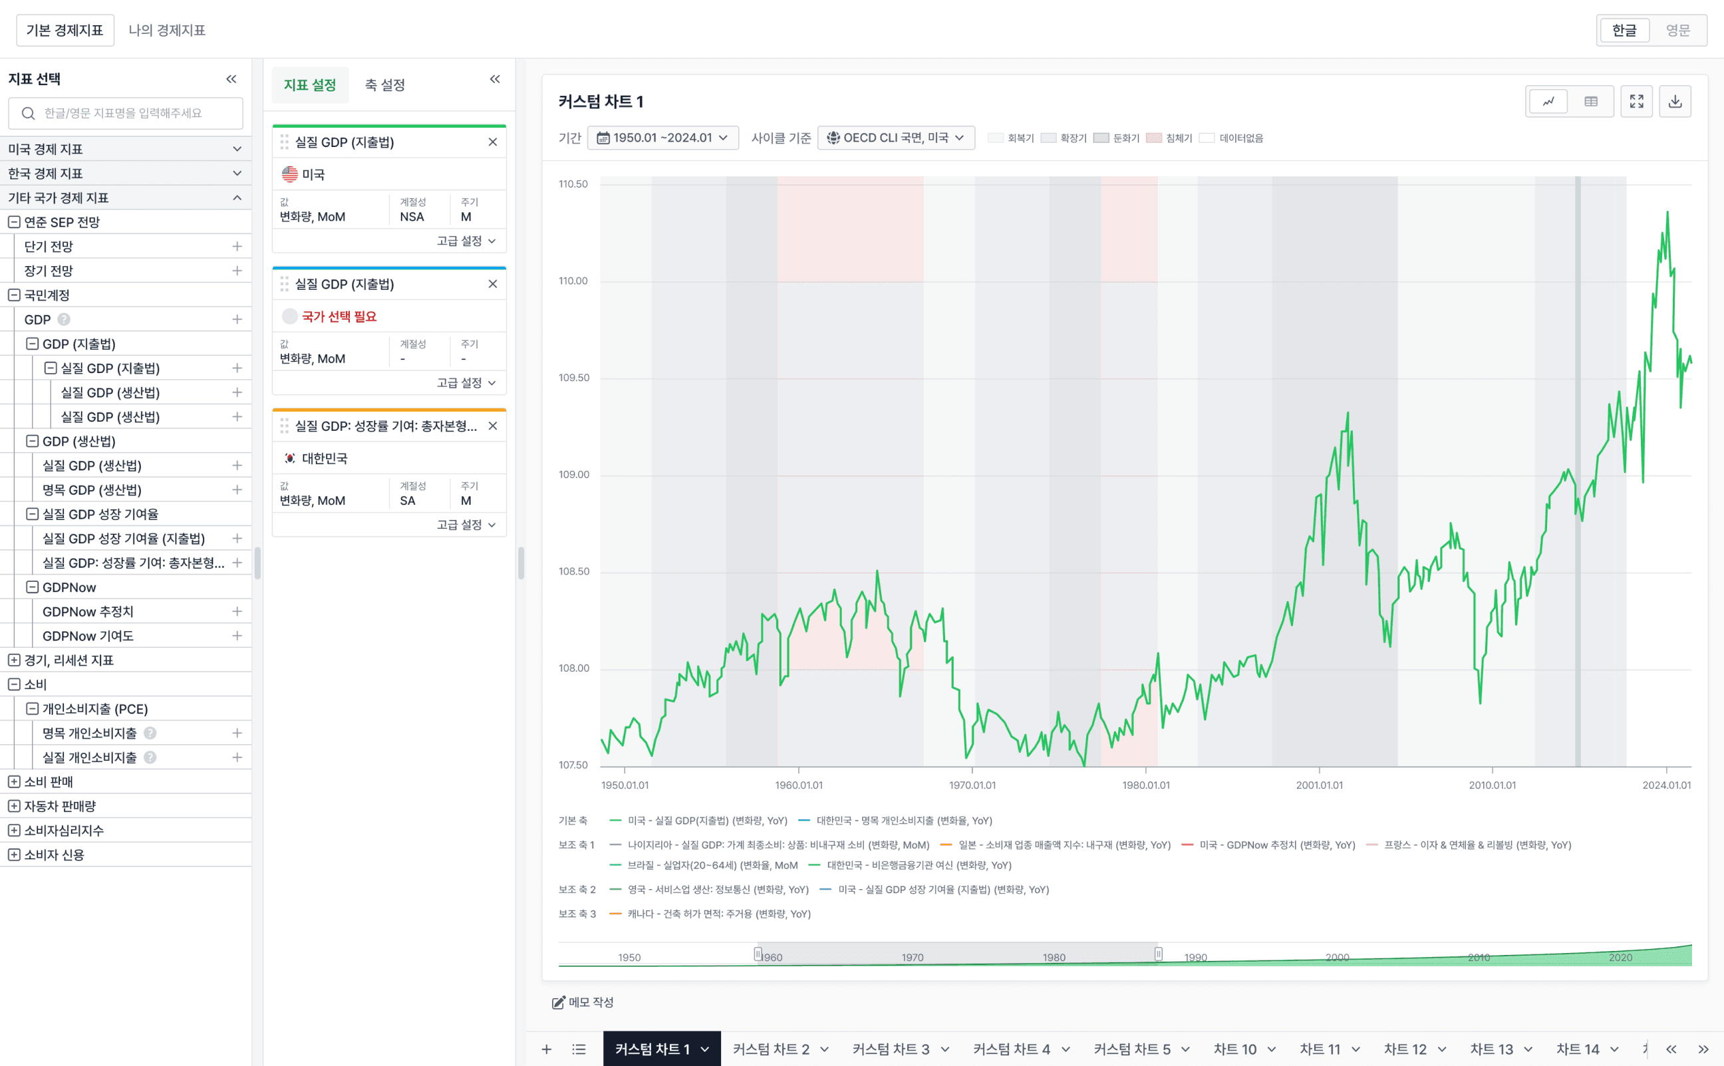Switch language to 영문

(x=1677, y=31)
